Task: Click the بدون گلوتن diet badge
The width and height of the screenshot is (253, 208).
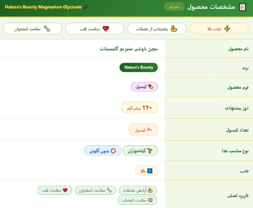Action: click(103, 151)
